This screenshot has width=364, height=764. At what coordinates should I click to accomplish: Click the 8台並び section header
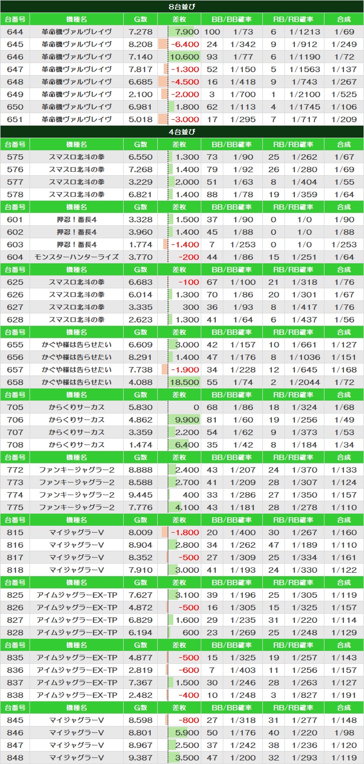pos(182,7)
